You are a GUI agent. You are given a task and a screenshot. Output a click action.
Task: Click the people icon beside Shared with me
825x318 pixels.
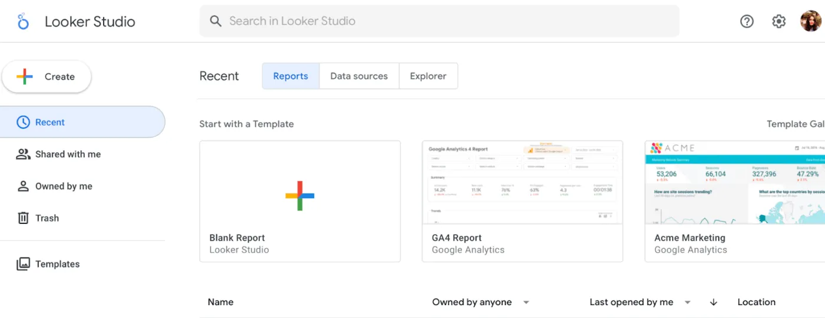coord(23,154)
